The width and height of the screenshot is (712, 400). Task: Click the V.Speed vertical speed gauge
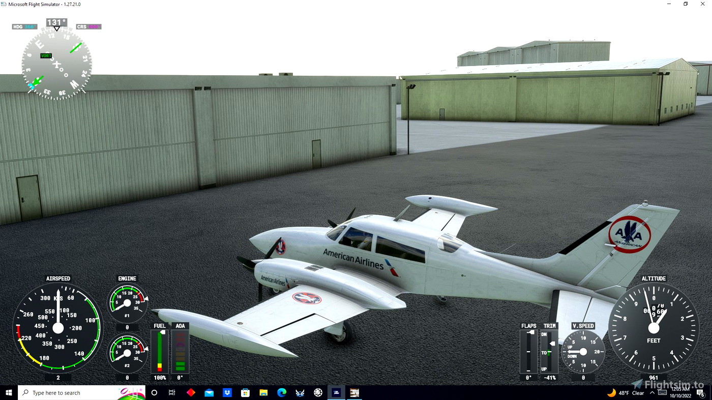(x=583, y=352)
